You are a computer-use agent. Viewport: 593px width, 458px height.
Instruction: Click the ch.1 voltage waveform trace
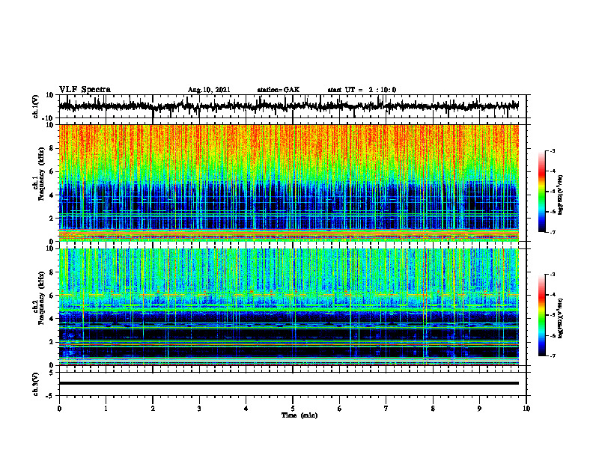[288, 106]
